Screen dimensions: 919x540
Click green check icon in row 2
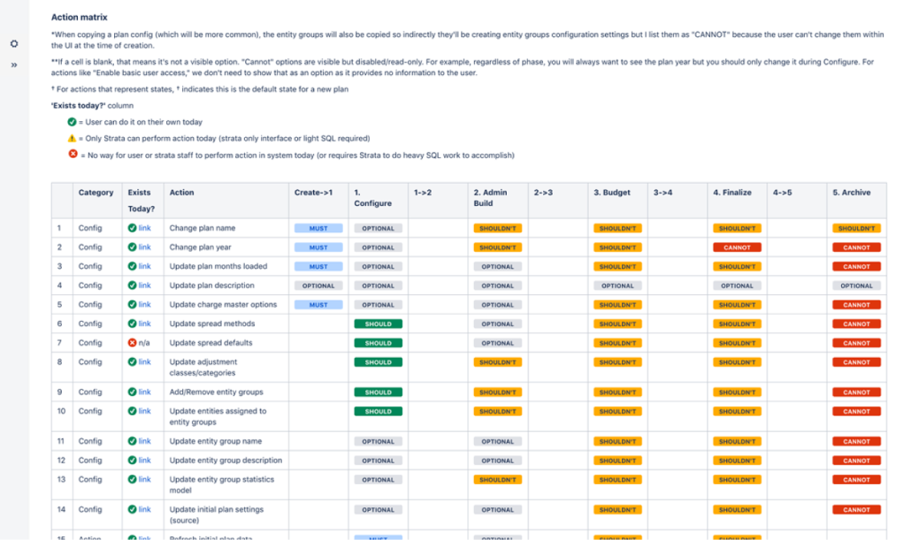[x=132, y=247]
